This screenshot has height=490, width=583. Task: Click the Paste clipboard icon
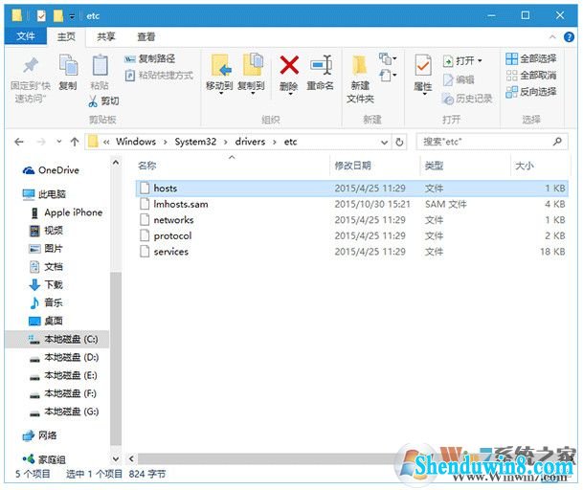pyautogui.click(x=100, y=66)
